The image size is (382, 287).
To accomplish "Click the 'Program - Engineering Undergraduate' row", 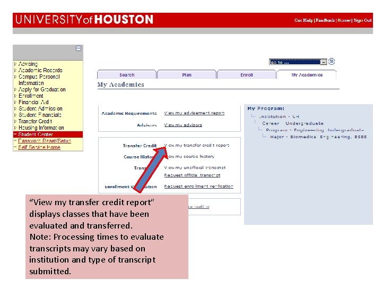I will (315, 130).
